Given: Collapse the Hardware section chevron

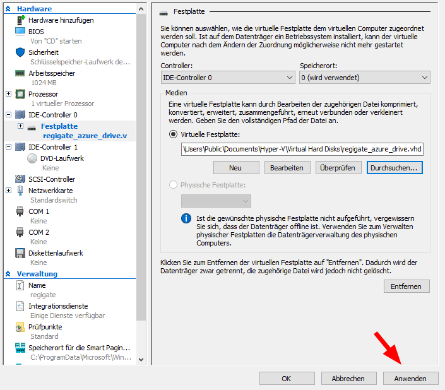Looking at the screenshot, I should 8,9.
